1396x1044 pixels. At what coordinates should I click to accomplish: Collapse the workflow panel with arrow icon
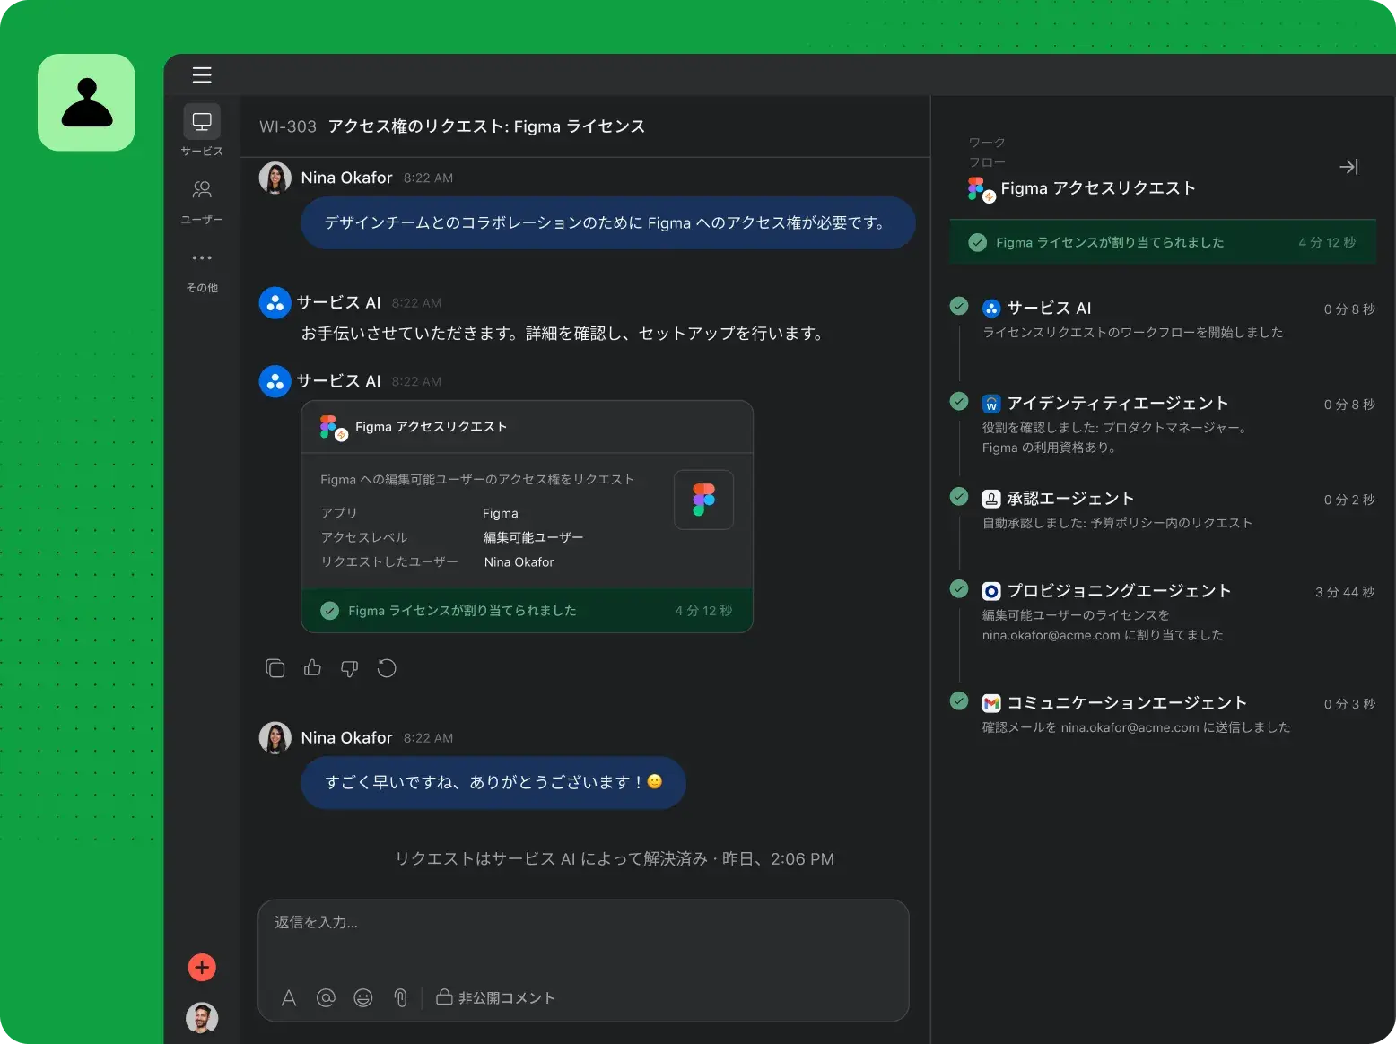(1348, 167)
